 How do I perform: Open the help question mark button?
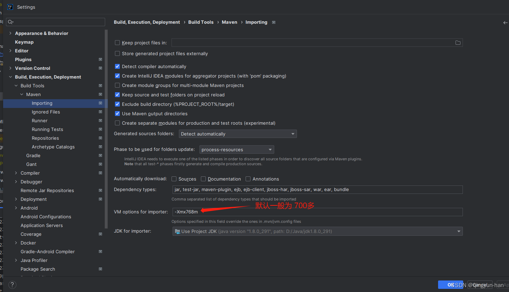click(12, 285)
